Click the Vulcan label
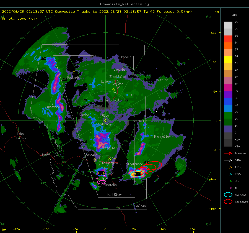Screen dimensions: 249x233 (141, 206)
